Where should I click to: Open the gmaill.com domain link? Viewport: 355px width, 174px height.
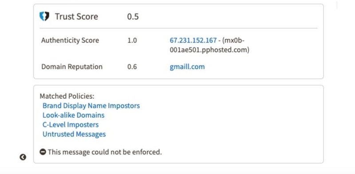tap(187, 67)
